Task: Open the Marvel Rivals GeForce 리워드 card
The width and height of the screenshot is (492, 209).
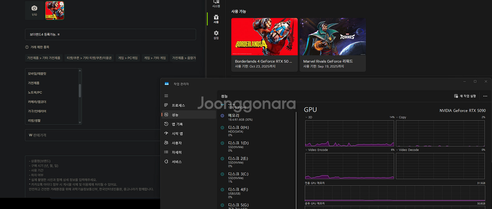Action: click(x=333, y=45)
